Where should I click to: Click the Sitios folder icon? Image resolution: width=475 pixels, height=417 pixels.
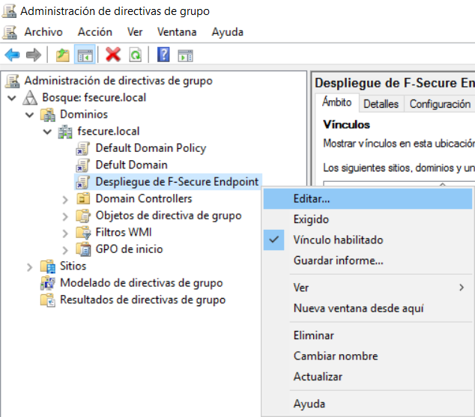(x=48, y=267)
